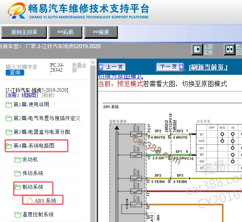Click the [刷新] link in sidebar
Screen dimensions: 242x222
(x=48, y=95)
